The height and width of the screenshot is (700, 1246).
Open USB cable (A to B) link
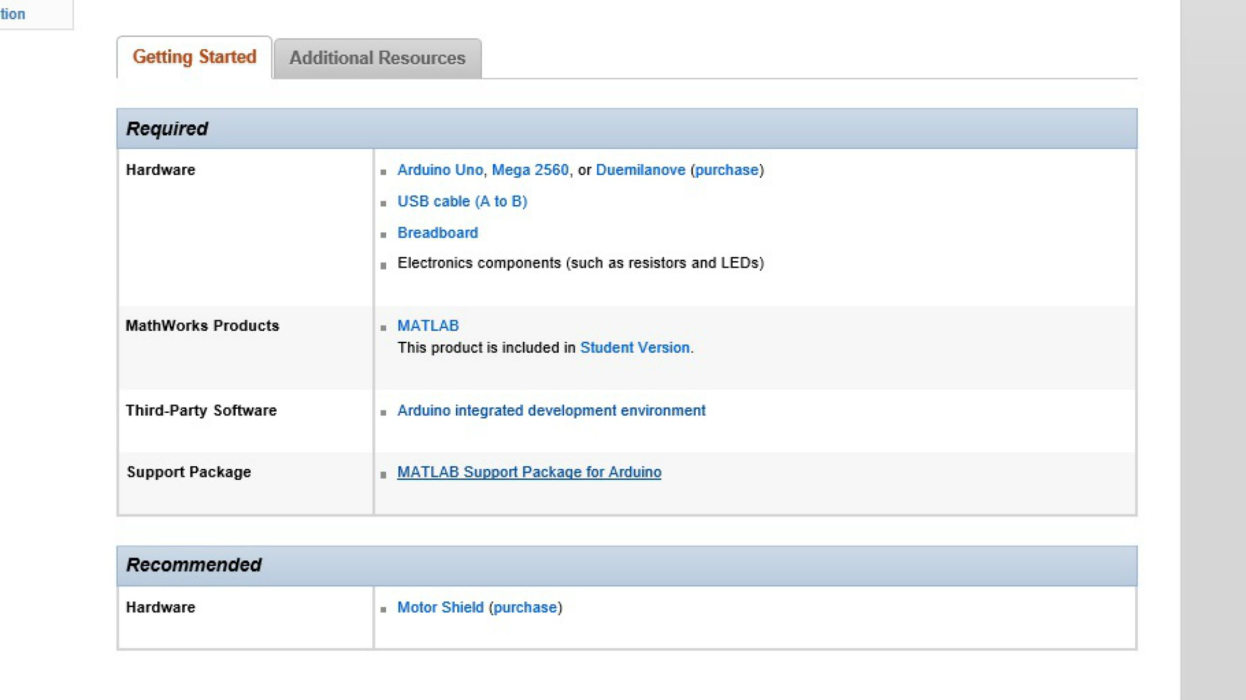tap(462, 201)
